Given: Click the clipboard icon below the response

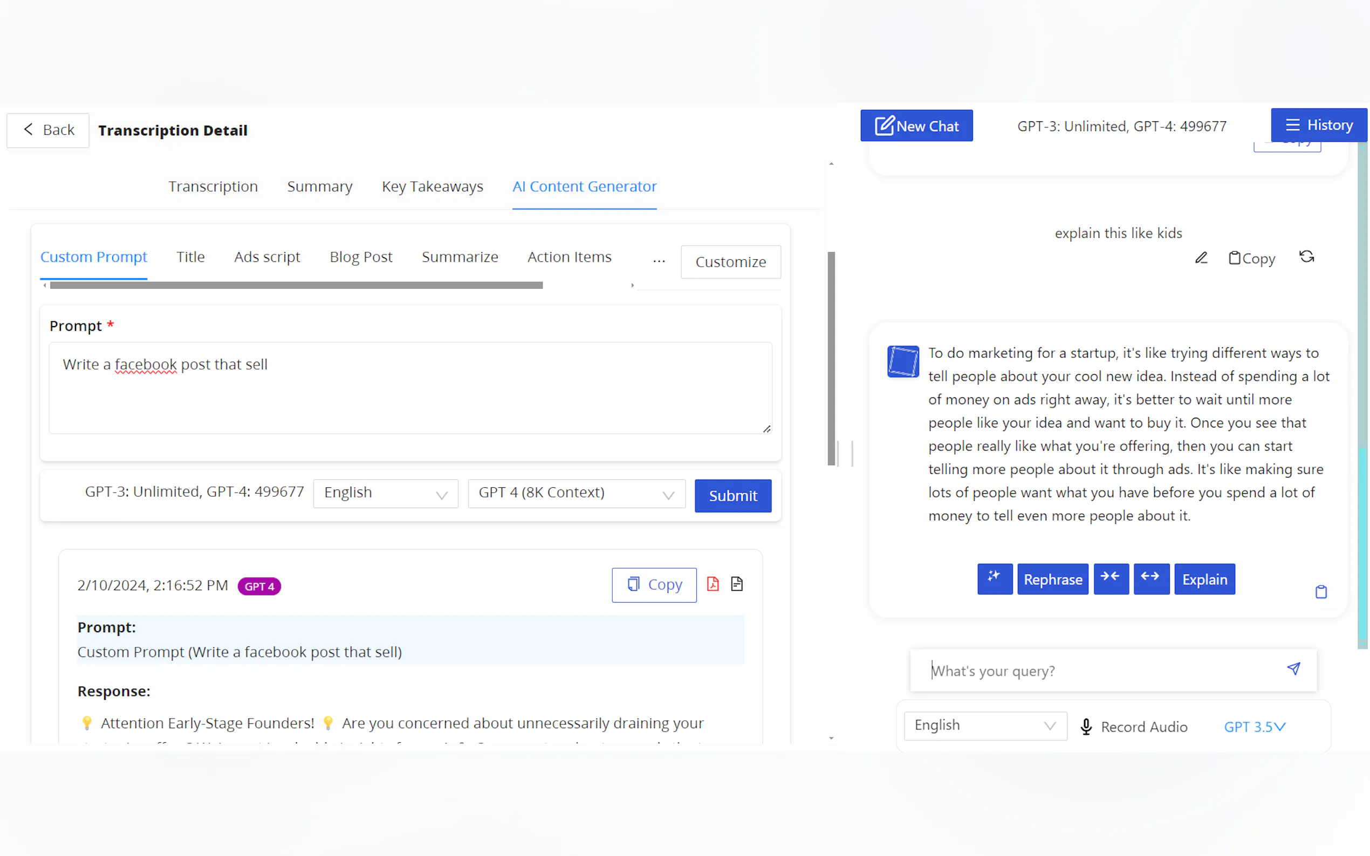Looking at the screenshot, I should 1320,592.
